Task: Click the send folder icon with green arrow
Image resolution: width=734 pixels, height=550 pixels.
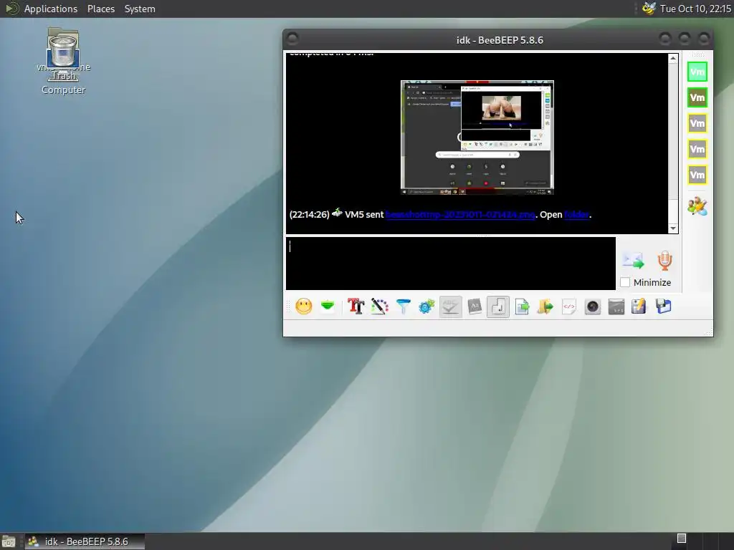Action: tap(545, 307)
